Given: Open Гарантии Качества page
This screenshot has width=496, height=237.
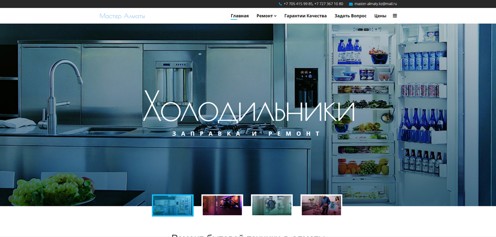Looking at the screenshot, I should pos(306,16).
